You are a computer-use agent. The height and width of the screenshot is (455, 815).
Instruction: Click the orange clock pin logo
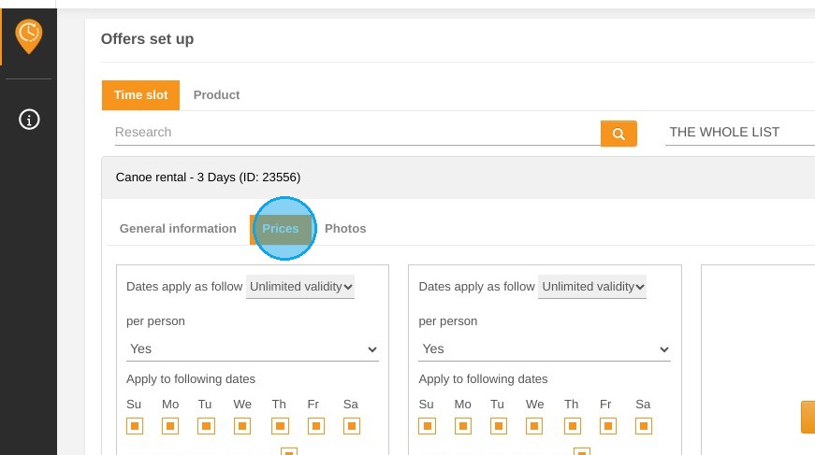[x=29, y=36]
